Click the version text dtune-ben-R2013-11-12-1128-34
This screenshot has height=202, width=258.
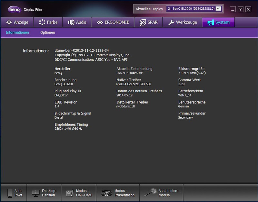[x=82, y=50]
